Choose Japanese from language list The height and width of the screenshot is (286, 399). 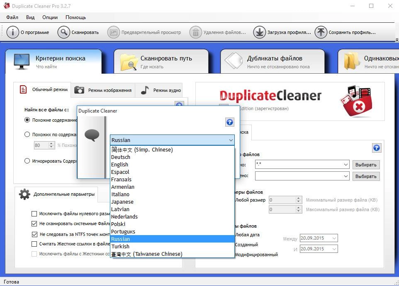(172, 202)
